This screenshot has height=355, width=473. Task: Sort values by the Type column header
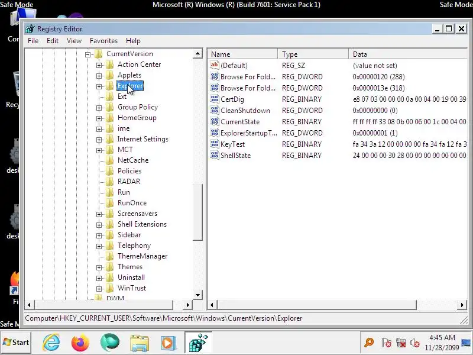tap(313, 54)
